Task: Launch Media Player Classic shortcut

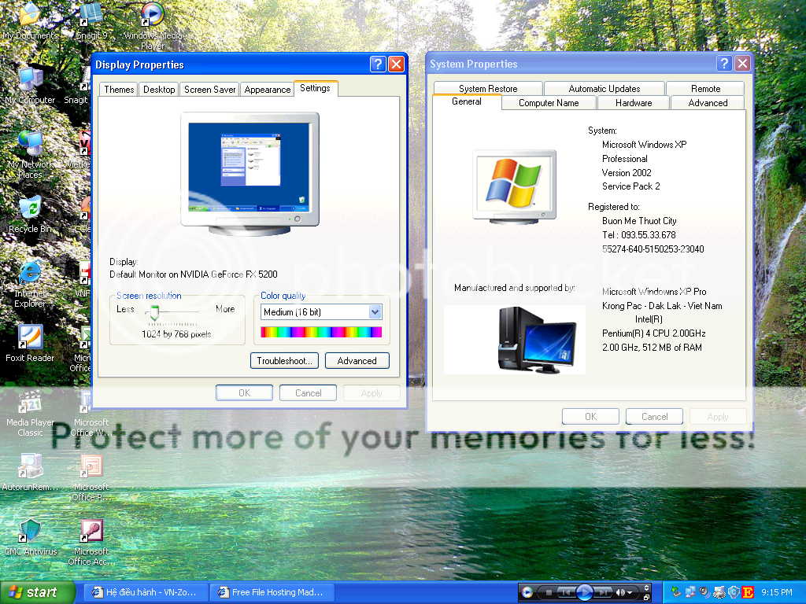Action: tap(31, 413)
